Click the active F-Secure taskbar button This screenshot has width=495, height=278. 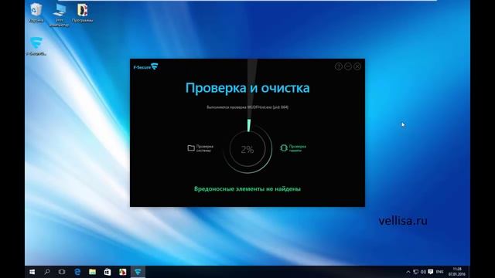[138, 272]
